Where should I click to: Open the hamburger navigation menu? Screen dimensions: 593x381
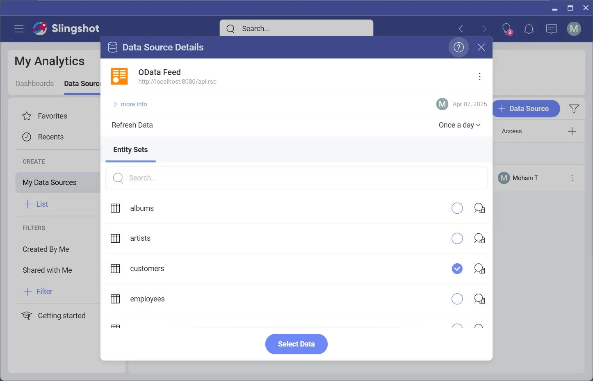pyautogui.click(x=19, y=29)
